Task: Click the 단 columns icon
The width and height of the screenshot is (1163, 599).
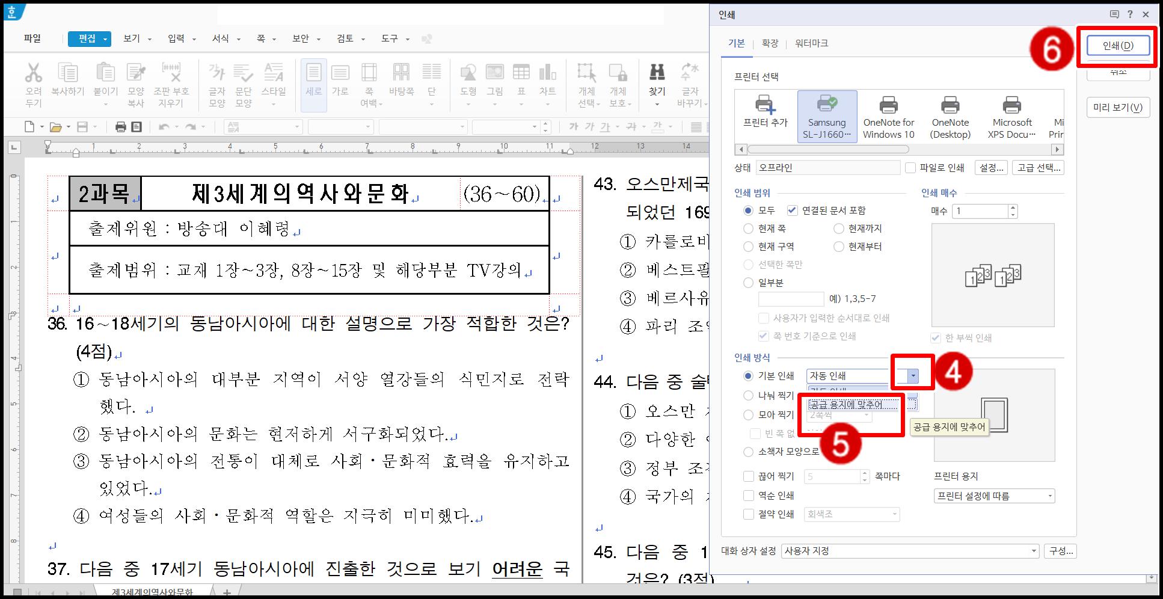Action: click(x=431, y=72)
